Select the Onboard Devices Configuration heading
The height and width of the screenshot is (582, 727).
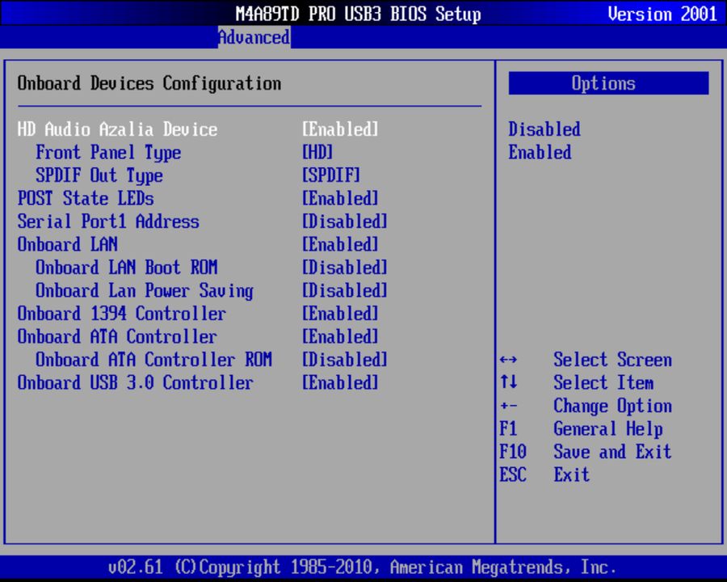[x=149, y=83]
